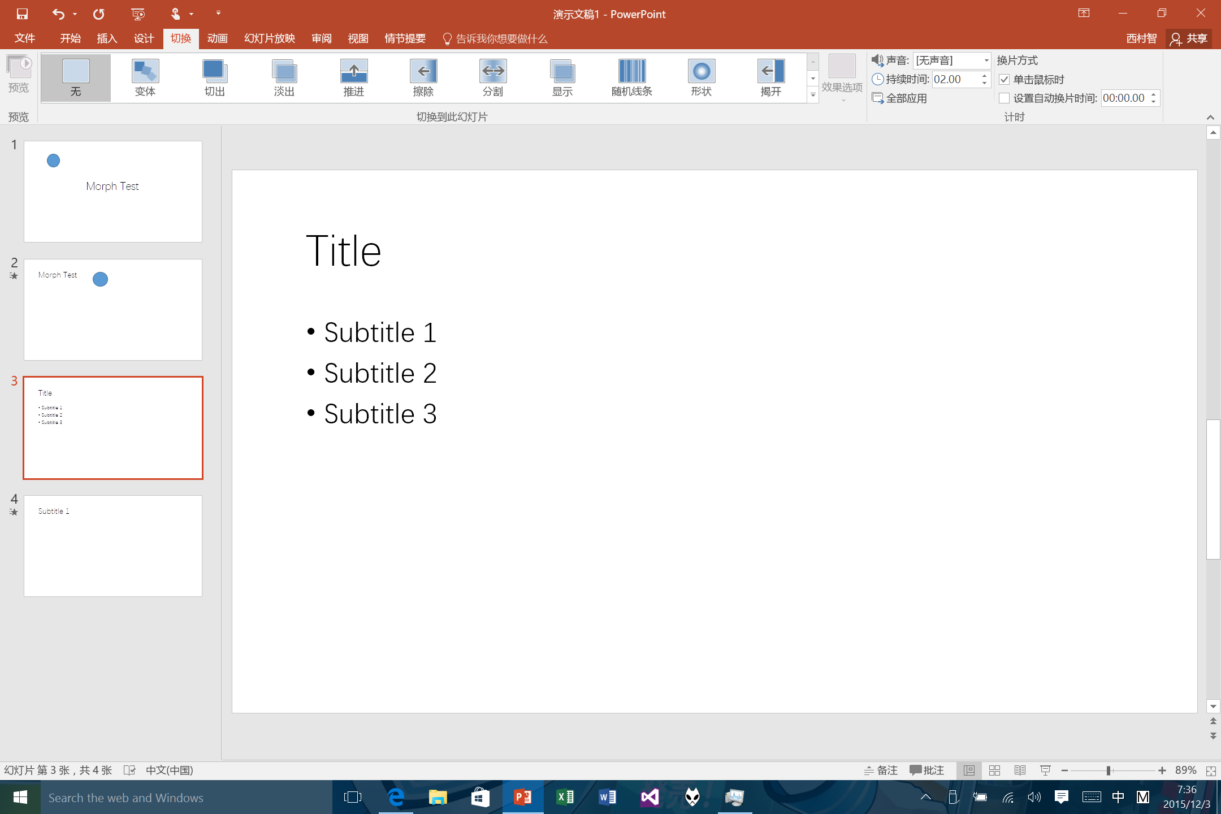Switch to the 动画 ribbon tab

point(217,38)
